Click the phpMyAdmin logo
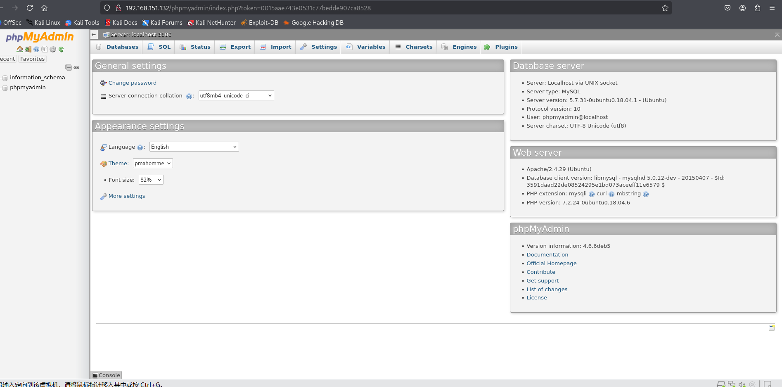The height and width of the screenshot is (387, 782). point(40,37)
